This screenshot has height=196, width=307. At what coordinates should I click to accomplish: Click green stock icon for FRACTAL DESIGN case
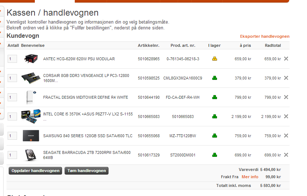[x=214, y=97]
